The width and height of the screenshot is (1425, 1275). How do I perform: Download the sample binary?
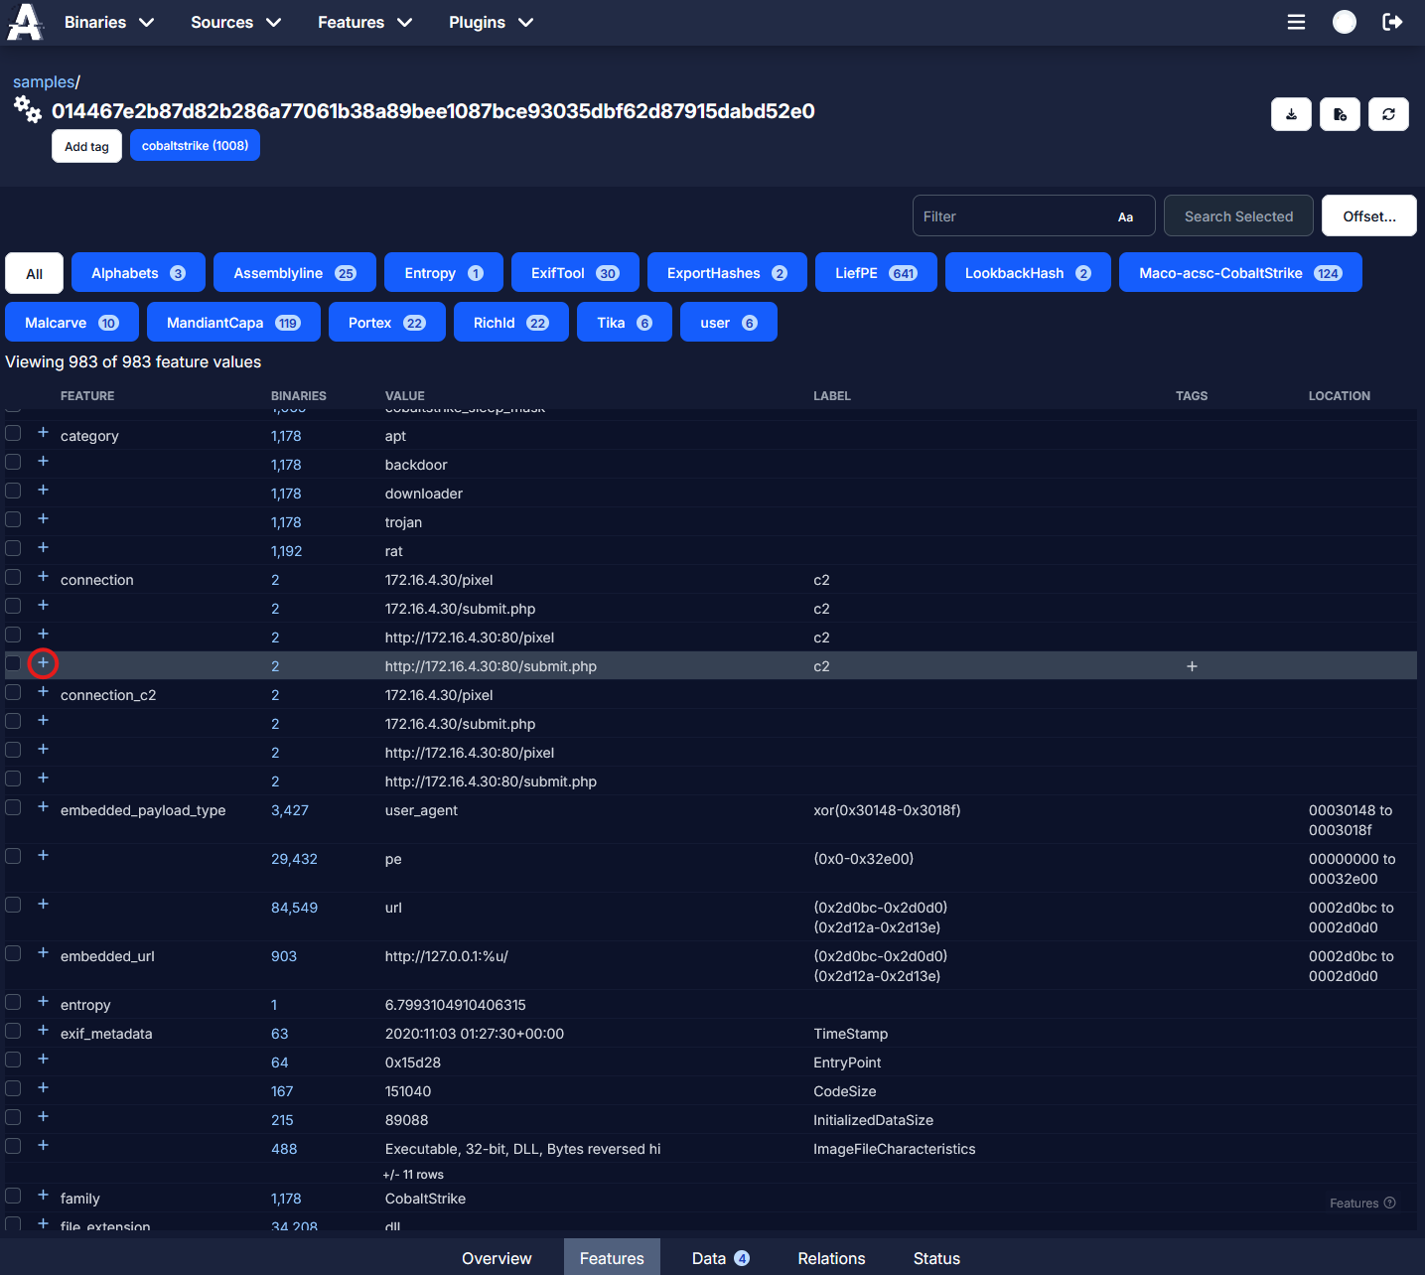tap(1291, 114)
